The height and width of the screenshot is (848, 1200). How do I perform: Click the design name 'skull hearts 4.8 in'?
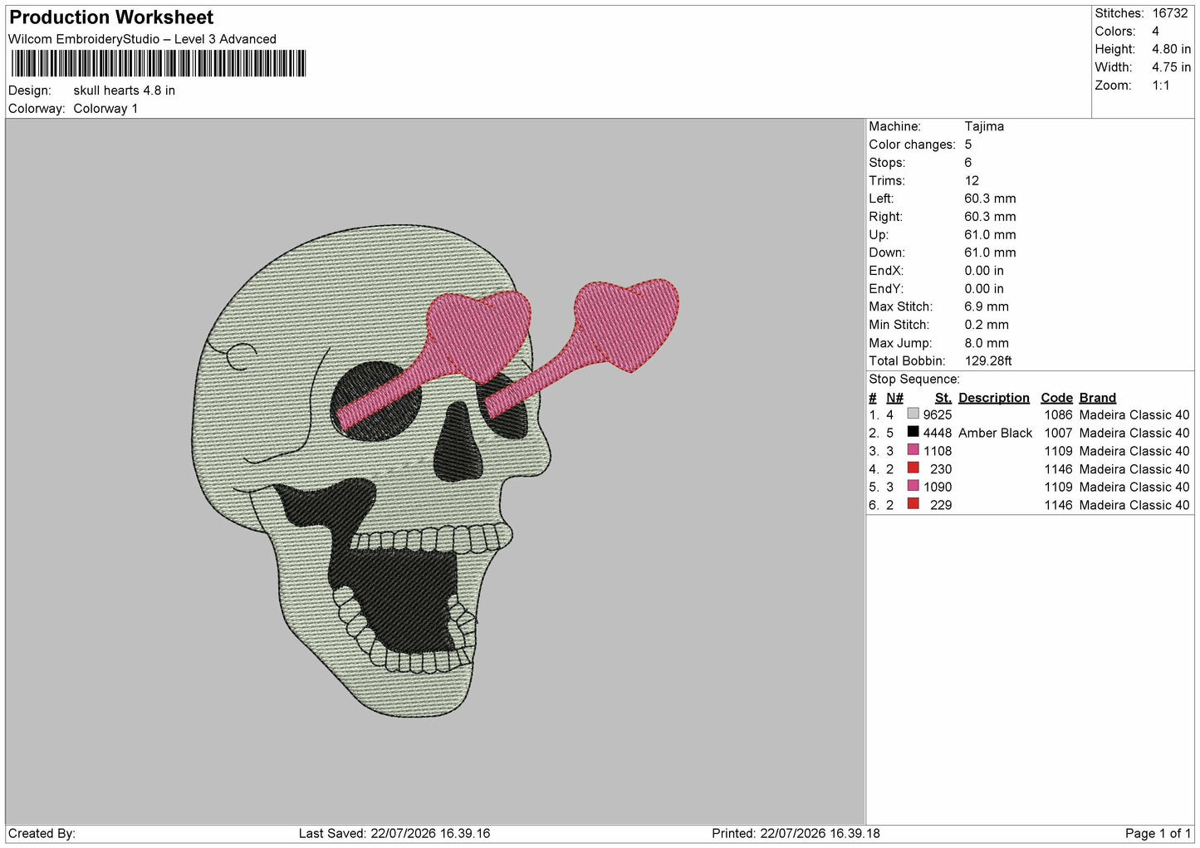point(124,91)
